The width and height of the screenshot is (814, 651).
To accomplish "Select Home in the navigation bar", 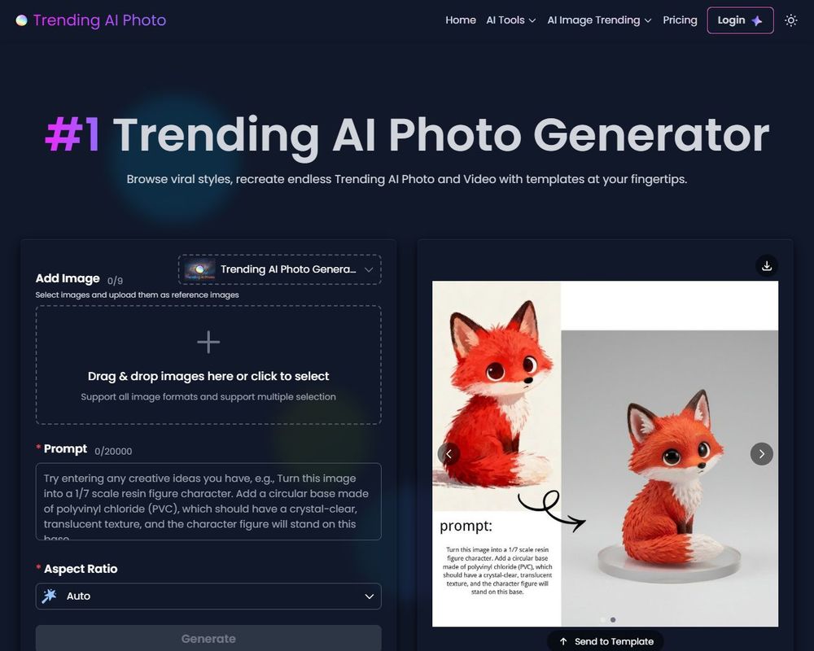I will coord(461,20).
